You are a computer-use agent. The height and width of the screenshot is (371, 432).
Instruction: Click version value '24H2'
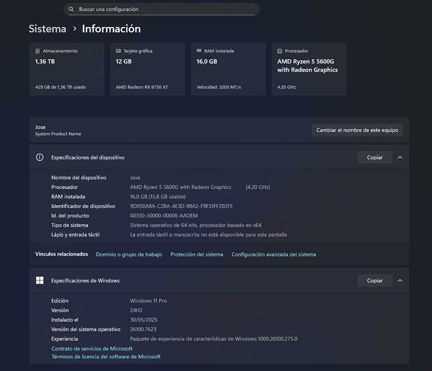pyautogui.click(x=136, y=310)
